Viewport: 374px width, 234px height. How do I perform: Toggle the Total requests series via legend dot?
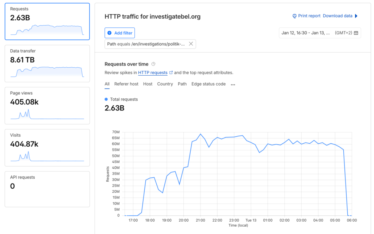(106, 99)
